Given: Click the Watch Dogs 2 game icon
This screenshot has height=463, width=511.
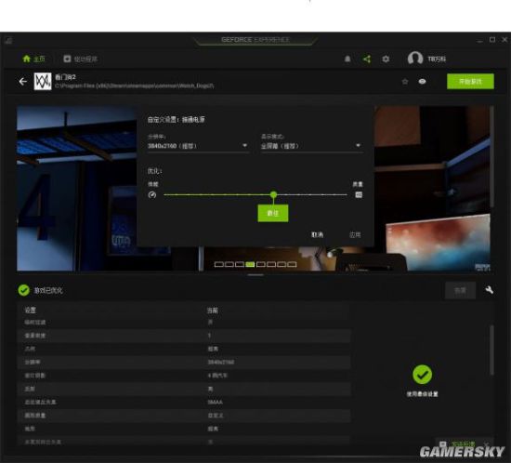Looking at the screenshot, I should pos(43,81).
